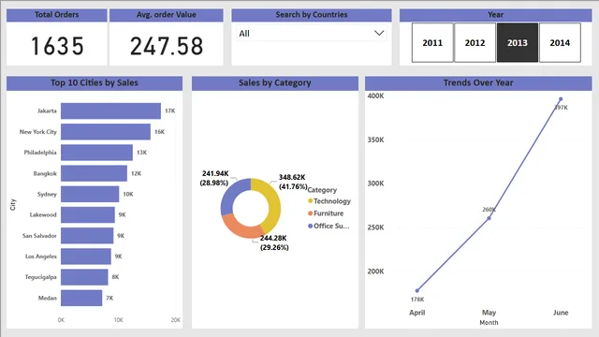Click the Jakarta bar in city chart
This screenshot has width=599, height=337.
[x=110, y=110]
